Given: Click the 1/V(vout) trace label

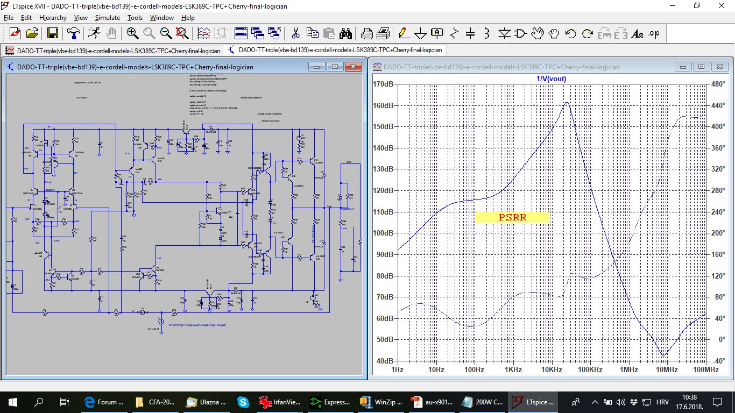Looking at the screenshot, I should (551, 79).
